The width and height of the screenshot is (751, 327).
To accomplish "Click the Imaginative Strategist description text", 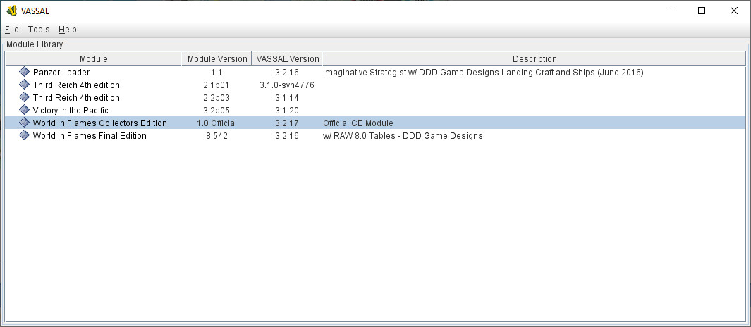I will click(x=483, y=73).
